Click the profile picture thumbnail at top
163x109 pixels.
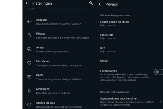click(x=32, y=8)
